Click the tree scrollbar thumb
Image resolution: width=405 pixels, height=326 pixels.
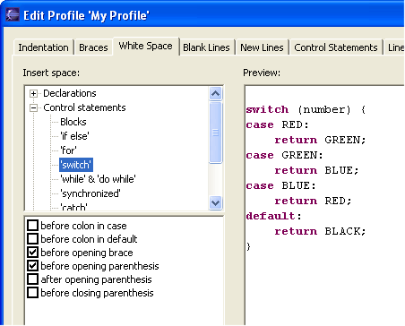point(215,133)
